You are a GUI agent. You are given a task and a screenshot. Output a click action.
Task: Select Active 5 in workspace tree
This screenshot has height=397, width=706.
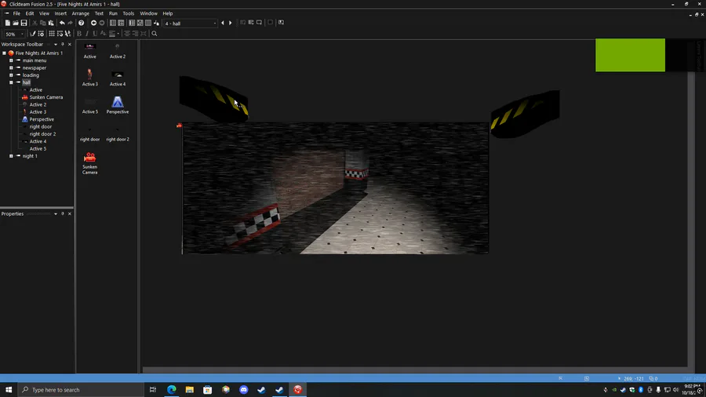click(x=38, y=149)
